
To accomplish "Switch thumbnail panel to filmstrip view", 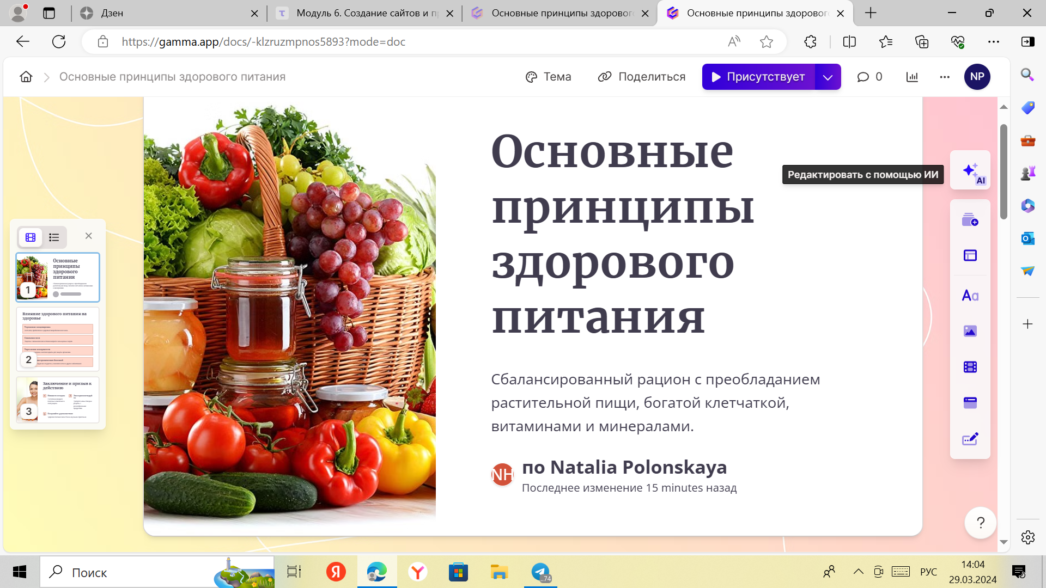I will 30,237.
